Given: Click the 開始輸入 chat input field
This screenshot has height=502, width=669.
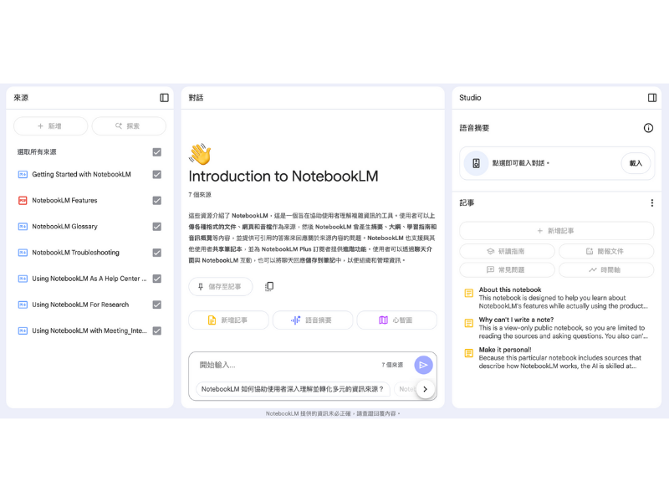Looking at the screenshot, I should [x=284, y=365].
